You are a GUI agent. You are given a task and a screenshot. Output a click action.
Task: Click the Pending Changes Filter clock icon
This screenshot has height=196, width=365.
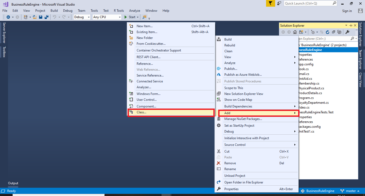313,32
